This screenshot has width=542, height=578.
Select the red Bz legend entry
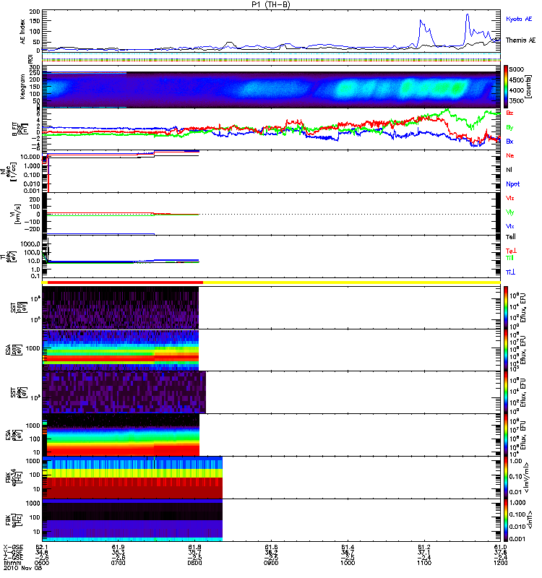click(510, 113)
